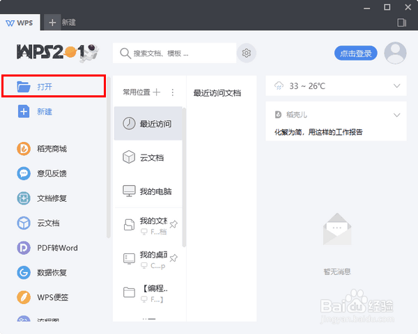Click the WPS2019 logo
Image resolution: width=418 pixels, height=334 pixels.
pyautogui.click(x=58, y=53)
